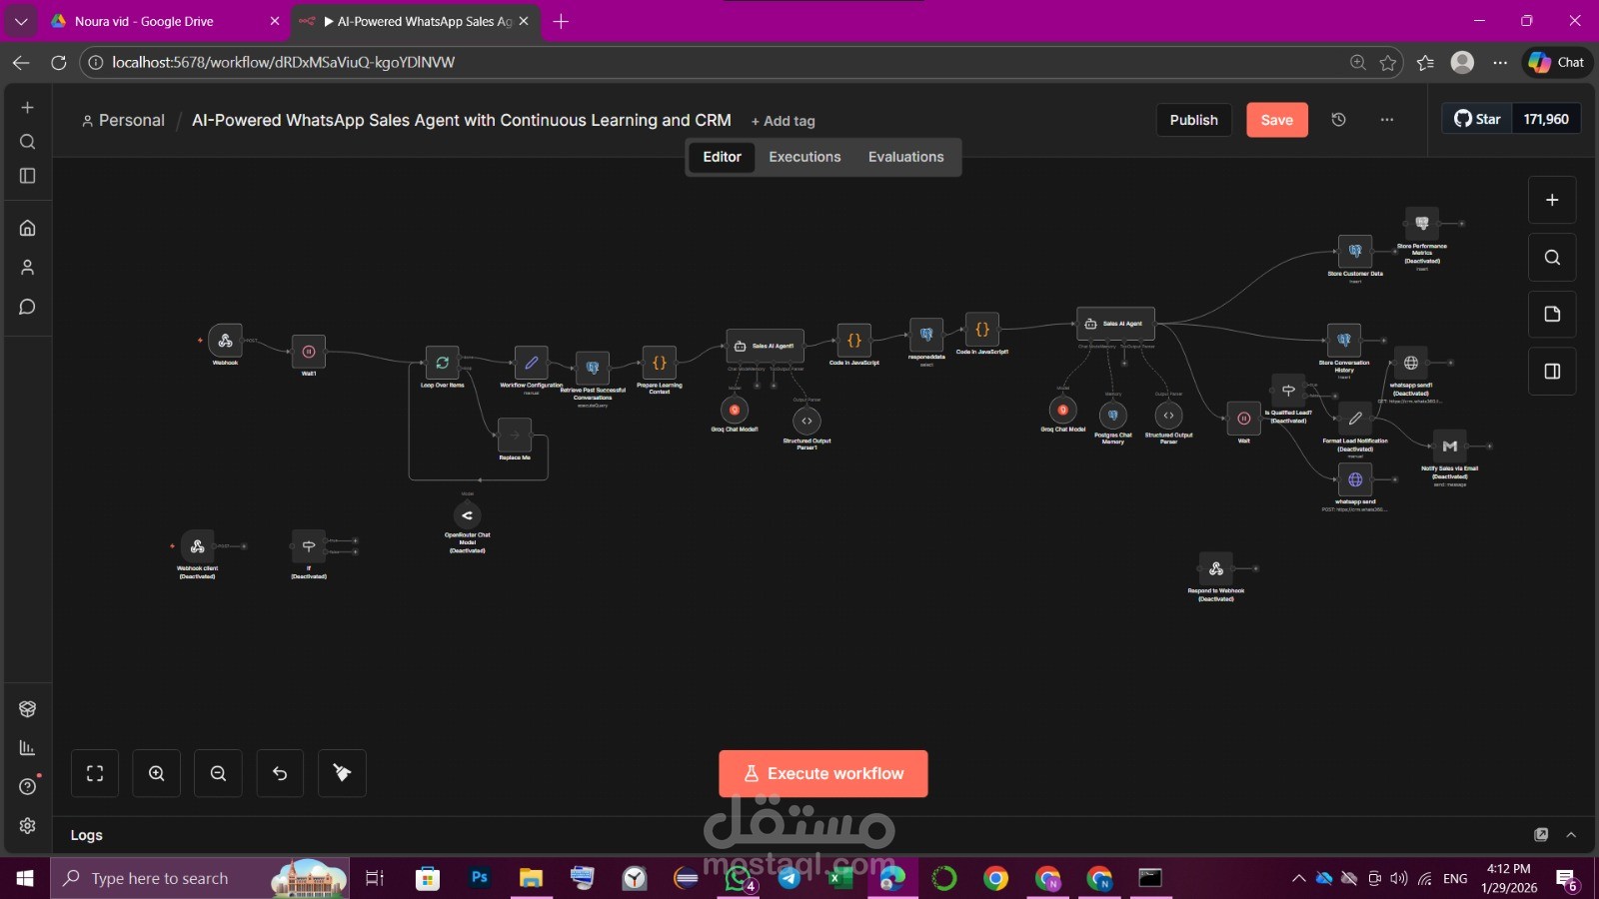Expand the Logs panel
Screen dimensions: 1599x899
pyautogui.click(x=1571, y=835)
